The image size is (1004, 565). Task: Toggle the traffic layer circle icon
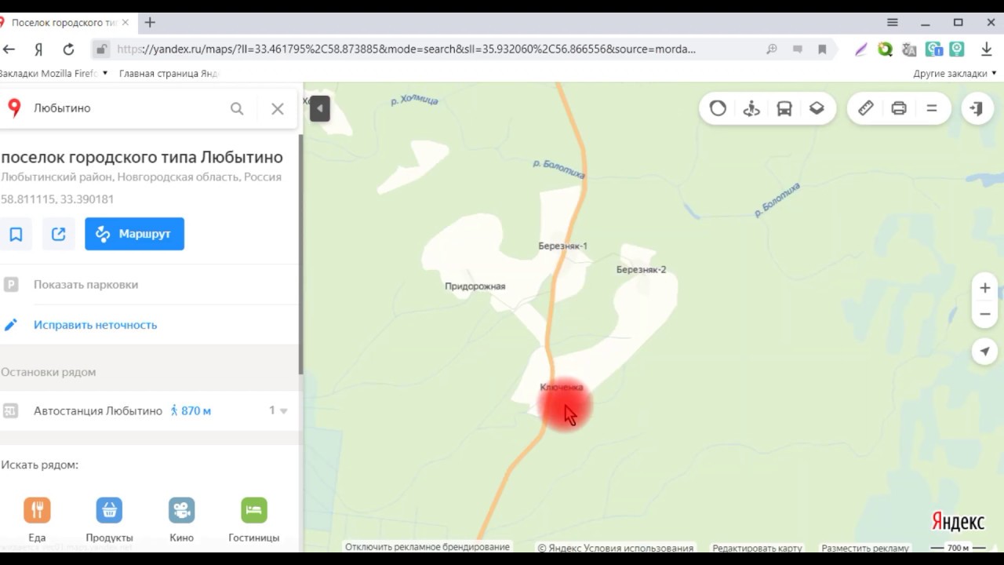click(718, 108)
